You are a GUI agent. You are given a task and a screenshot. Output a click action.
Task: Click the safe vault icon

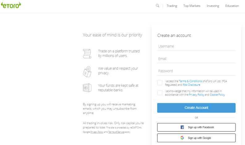pyautogui.click(x=87, y=88)
